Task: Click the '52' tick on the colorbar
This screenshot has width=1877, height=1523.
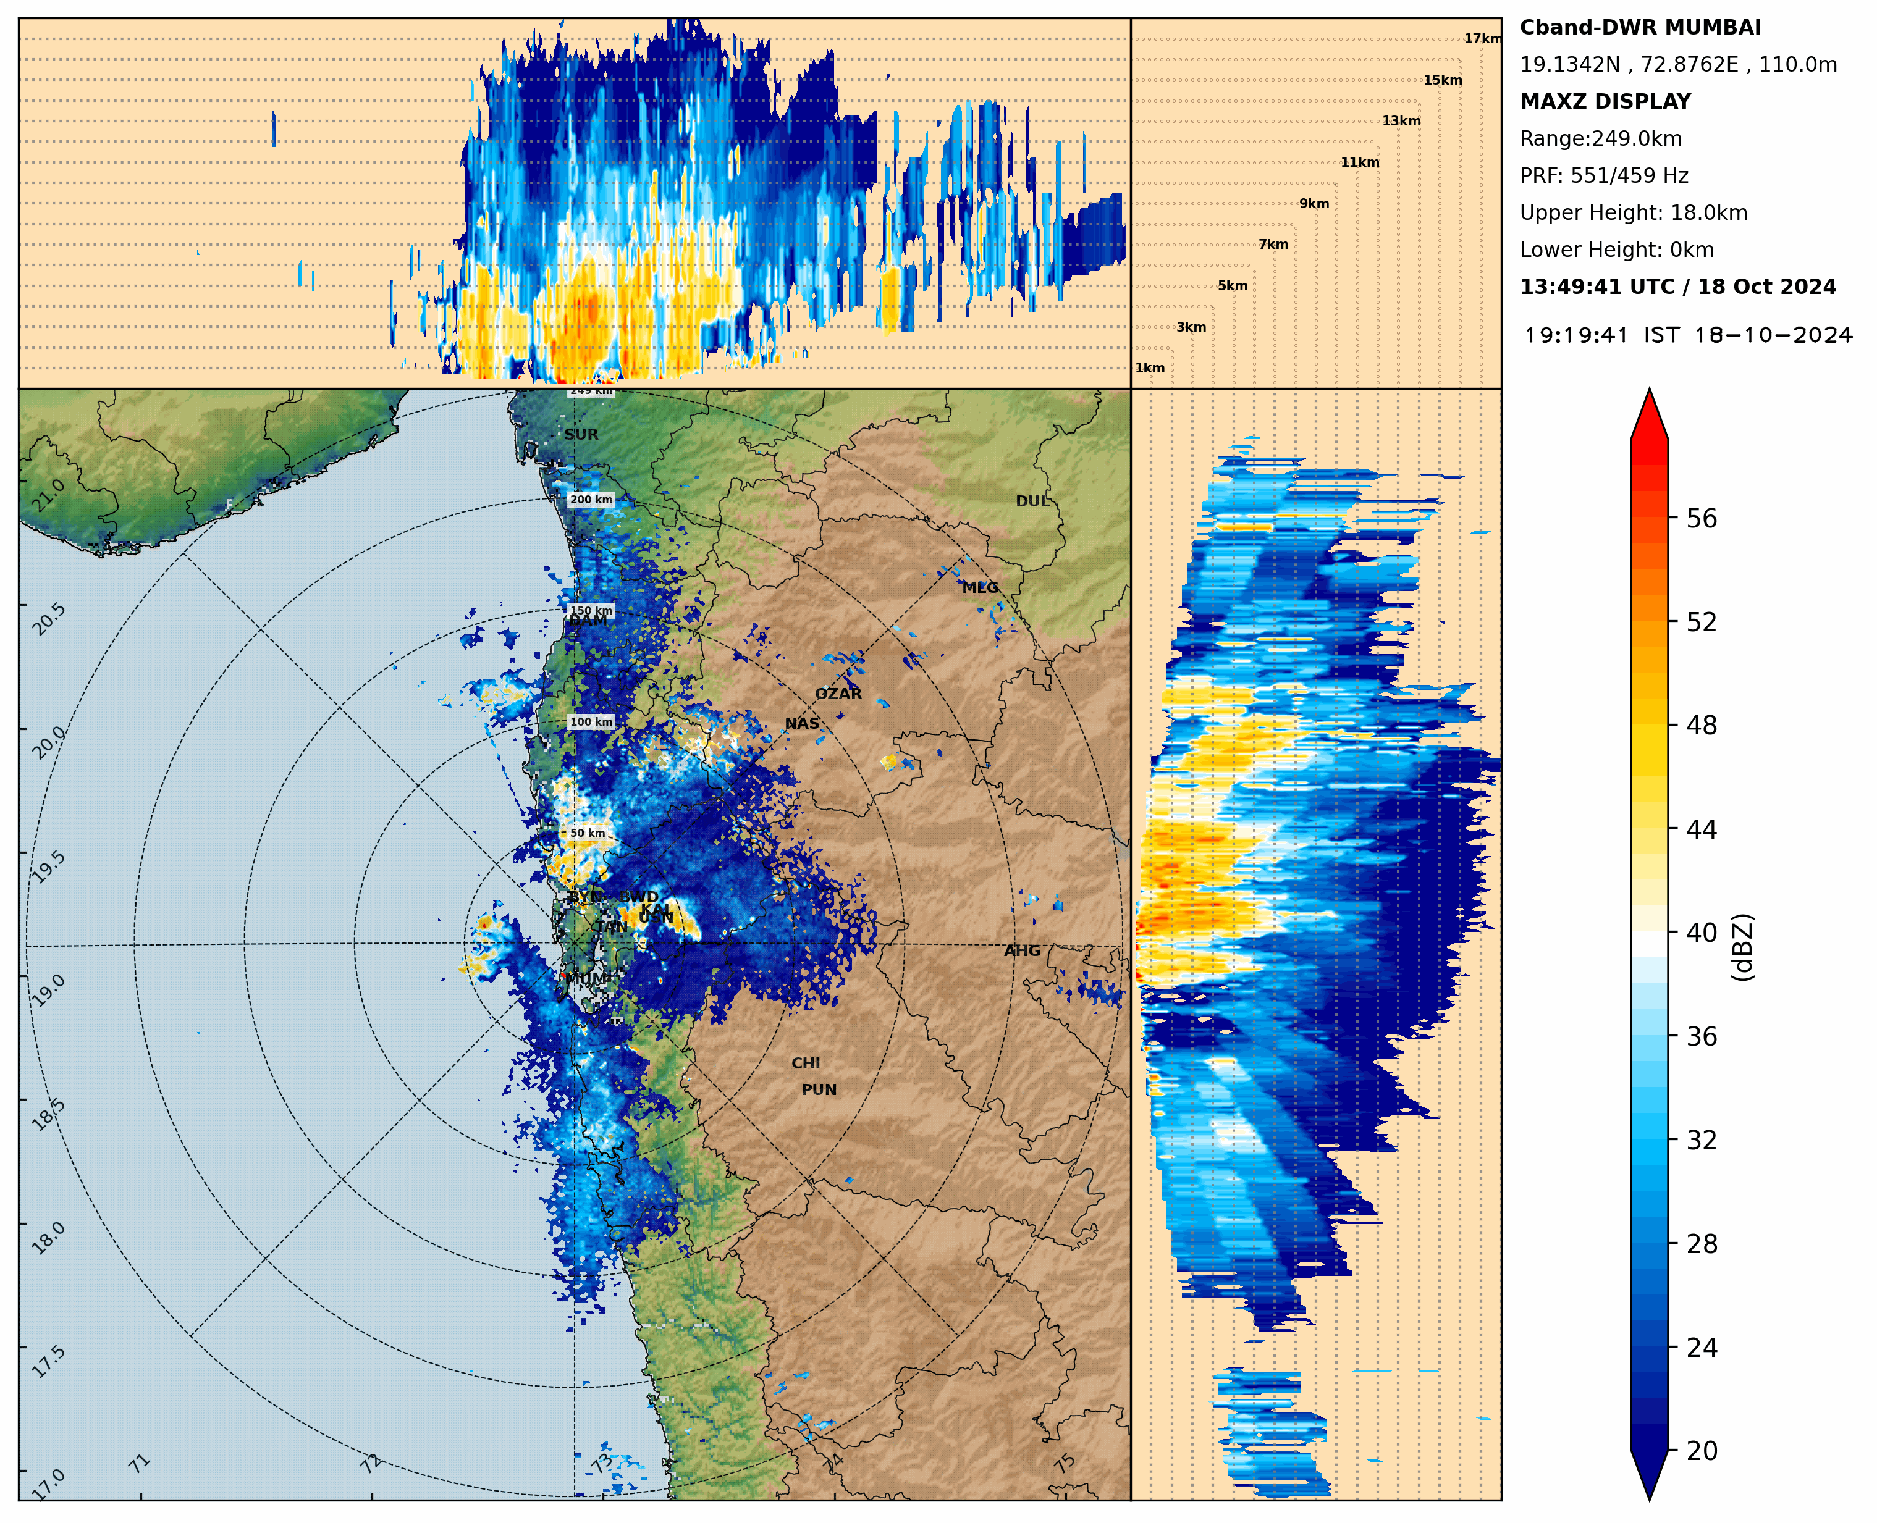Action: (x=1701, y=622)
